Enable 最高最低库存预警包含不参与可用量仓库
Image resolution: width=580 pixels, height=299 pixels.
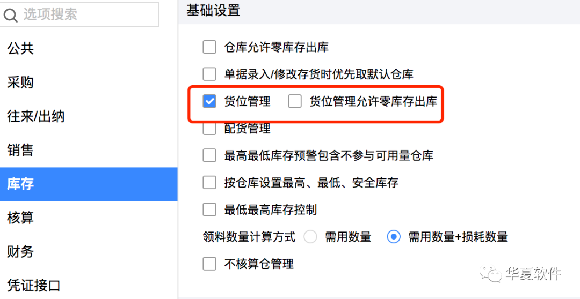click(209, 155)
